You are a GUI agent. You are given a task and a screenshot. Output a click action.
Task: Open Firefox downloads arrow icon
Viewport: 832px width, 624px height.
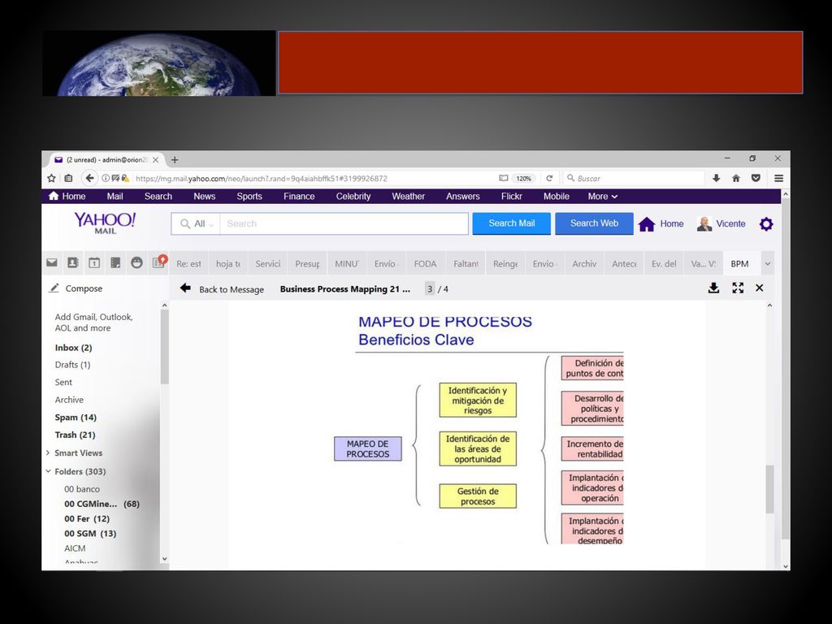pyautogui.click(x=717, y=178)
